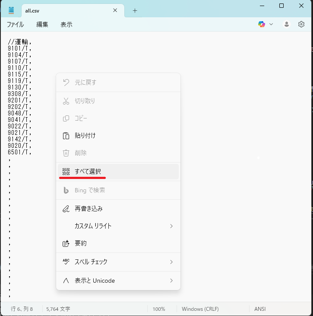Open the account profile icon

click(x=287, y=24)
